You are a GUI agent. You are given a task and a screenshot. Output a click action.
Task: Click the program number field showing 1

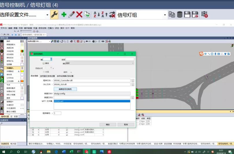click(x=57, y=113)
